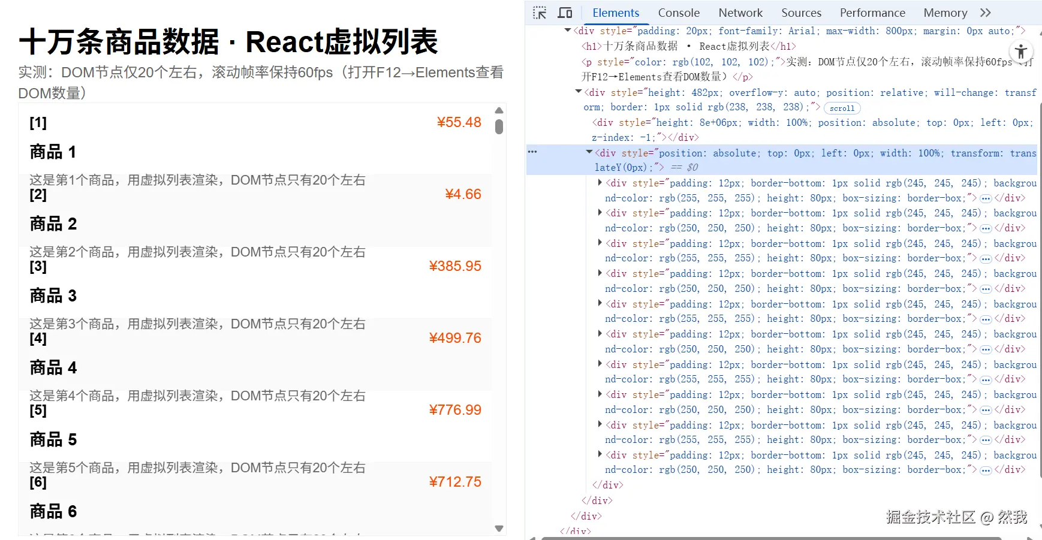
Task: Click the description 这是第2个商品
Action: point(197,252)
